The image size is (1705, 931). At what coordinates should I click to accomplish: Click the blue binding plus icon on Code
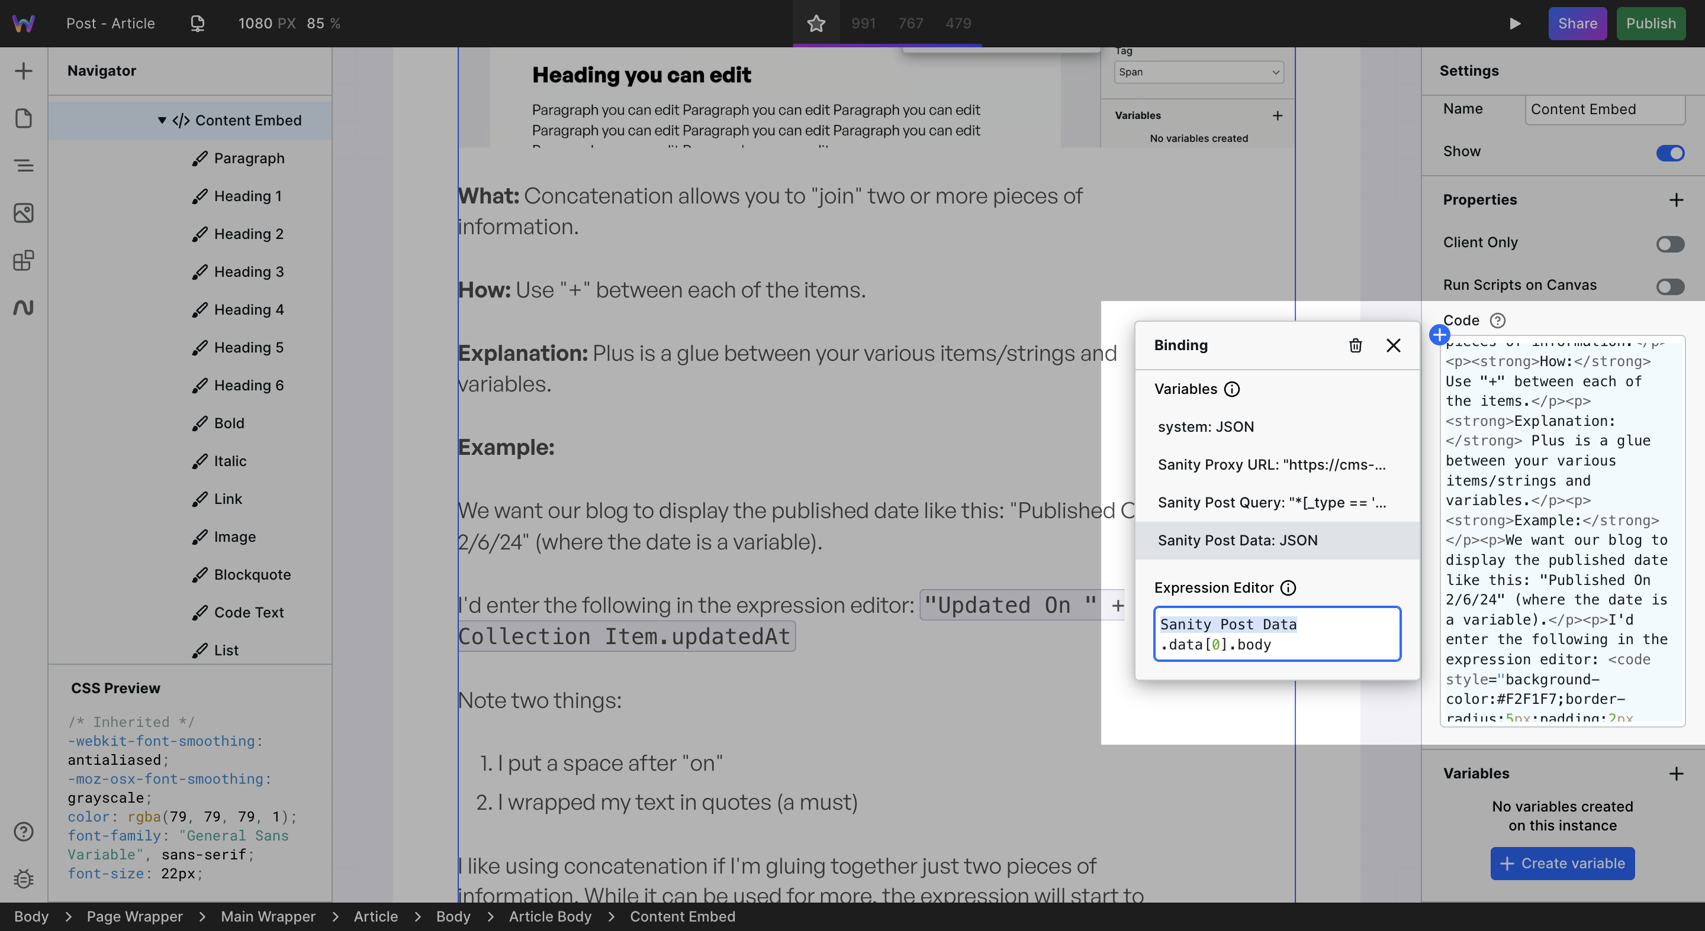pyautogui.click(x=1439, y=335)
